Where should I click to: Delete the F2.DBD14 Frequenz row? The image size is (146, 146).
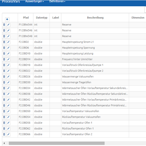(x=4, y=59)
